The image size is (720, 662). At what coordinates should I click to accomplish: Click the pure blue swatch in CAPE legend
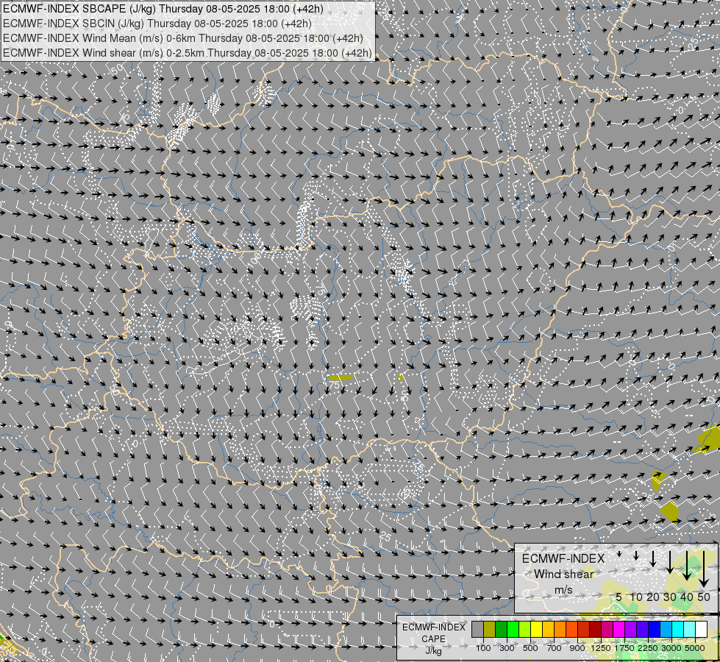[x=654, y=629]
